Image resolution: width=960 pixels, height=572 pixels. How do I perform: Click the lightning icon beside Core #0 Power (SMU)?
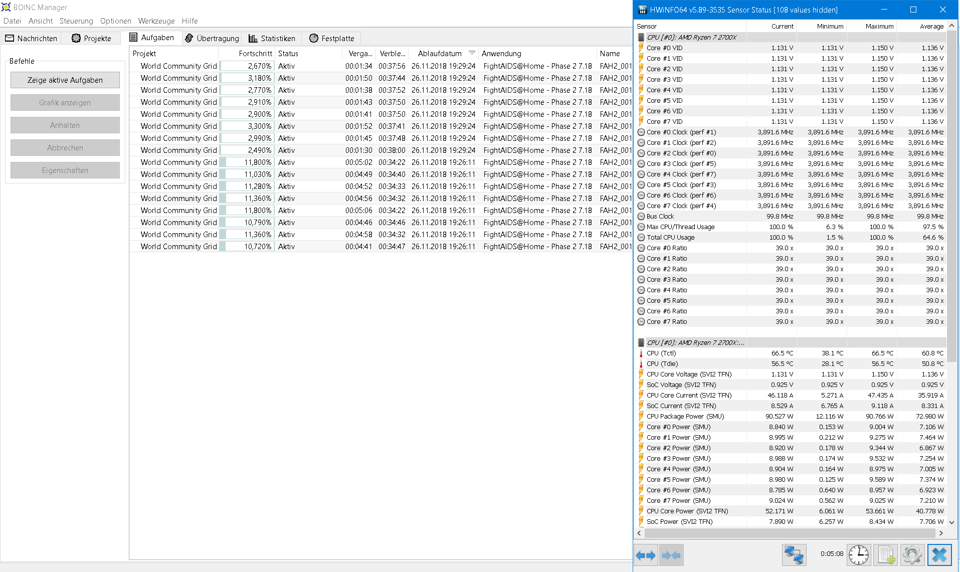coord(641,427)
